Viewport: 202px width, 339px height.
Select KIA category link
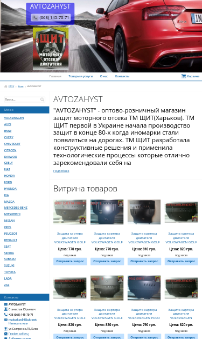pyautogui.click(x=6, y=195)
